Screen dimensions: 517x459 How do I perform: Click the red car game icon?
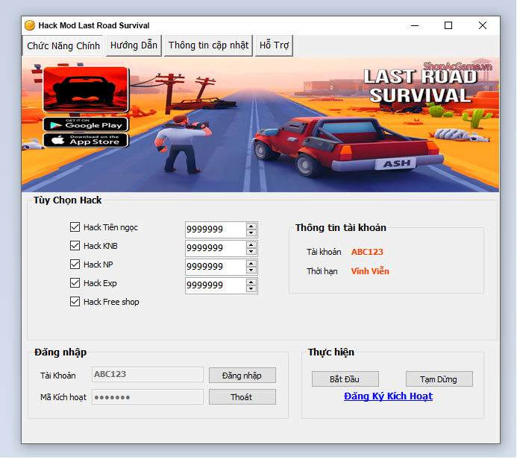[x=86, y=90]
